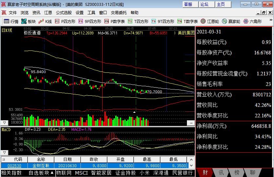Click the red 赢 application icon in menu bar
The width and height of the screenshot is (274, 177).
[x=4, y=12]
